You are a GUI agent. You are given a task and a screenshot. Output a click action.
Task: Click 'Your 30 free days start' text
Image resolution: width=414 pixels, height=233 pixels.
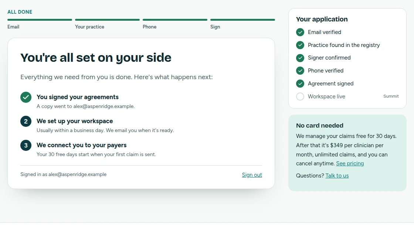(96, 154)
